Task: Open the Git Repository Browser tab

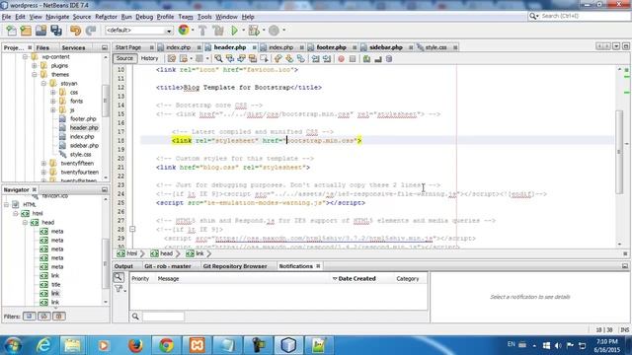Action: point(235,266)
